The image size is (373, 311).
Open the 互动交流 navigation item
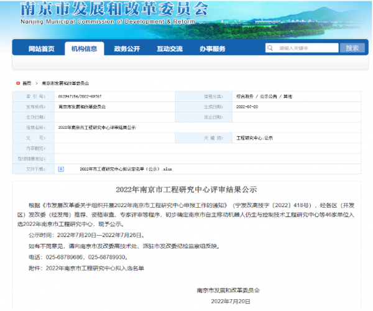coord(170,49)
